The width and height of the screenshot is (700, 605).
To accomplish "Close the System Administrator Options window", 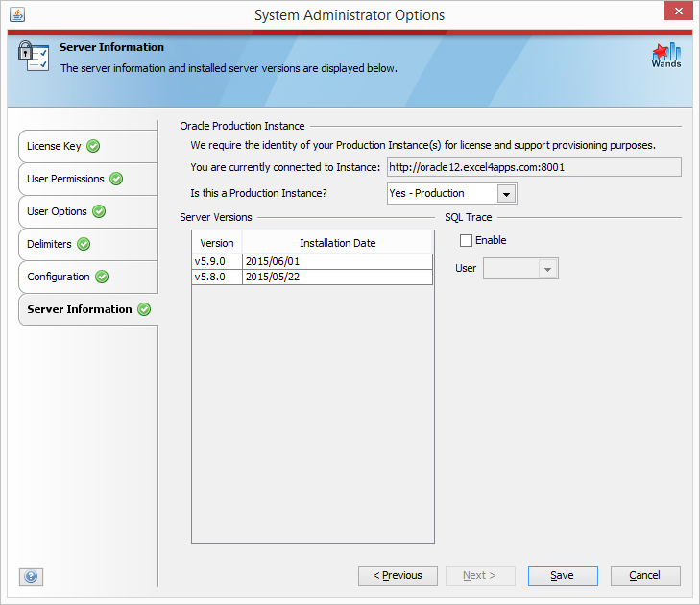I will (x=678, y=12).
